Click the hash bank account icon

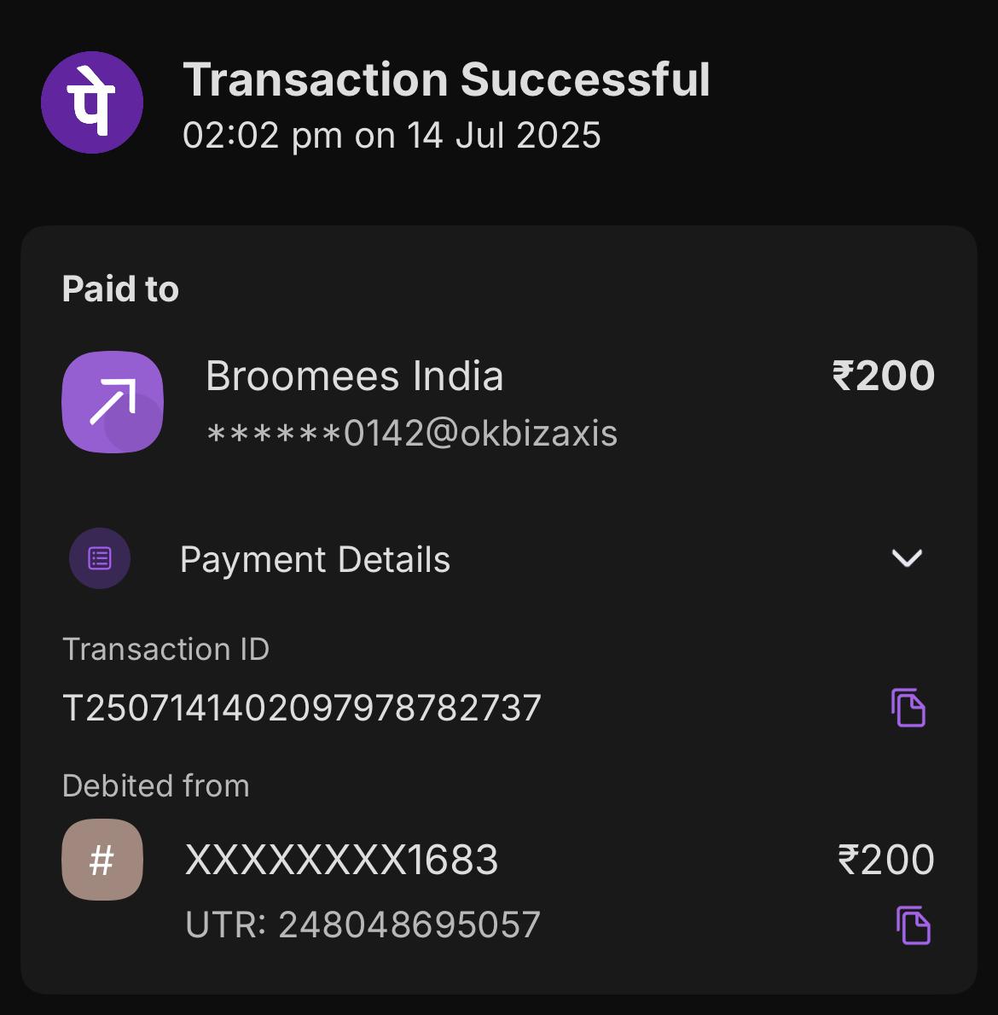[102, 860]
